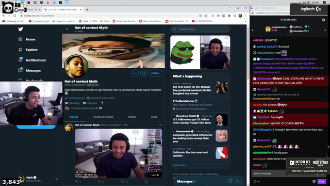
Task: Open the Out of context Myth profile picture
Action: (x=76, y=66)
